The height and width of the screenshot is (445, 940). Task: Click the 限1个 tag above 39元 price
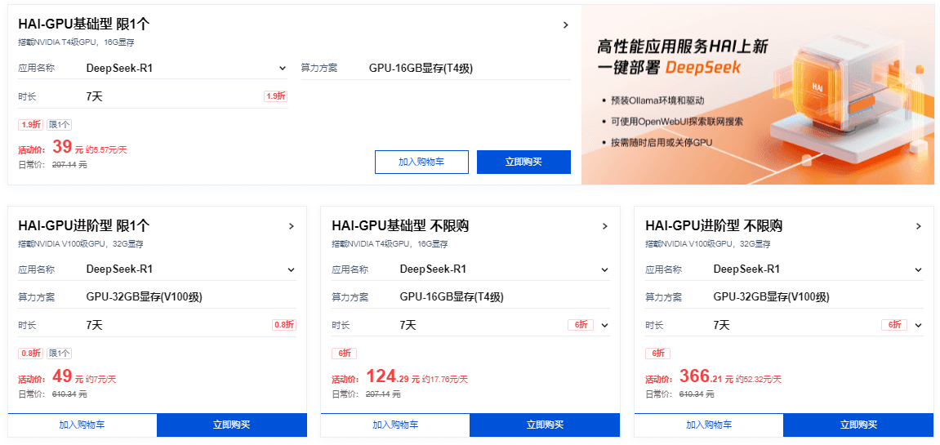(x=59, y=125)
